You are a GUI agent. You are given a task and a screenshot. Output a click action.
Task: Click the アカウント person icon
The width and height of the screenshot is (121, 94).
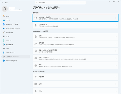click(x=4, y=41)
